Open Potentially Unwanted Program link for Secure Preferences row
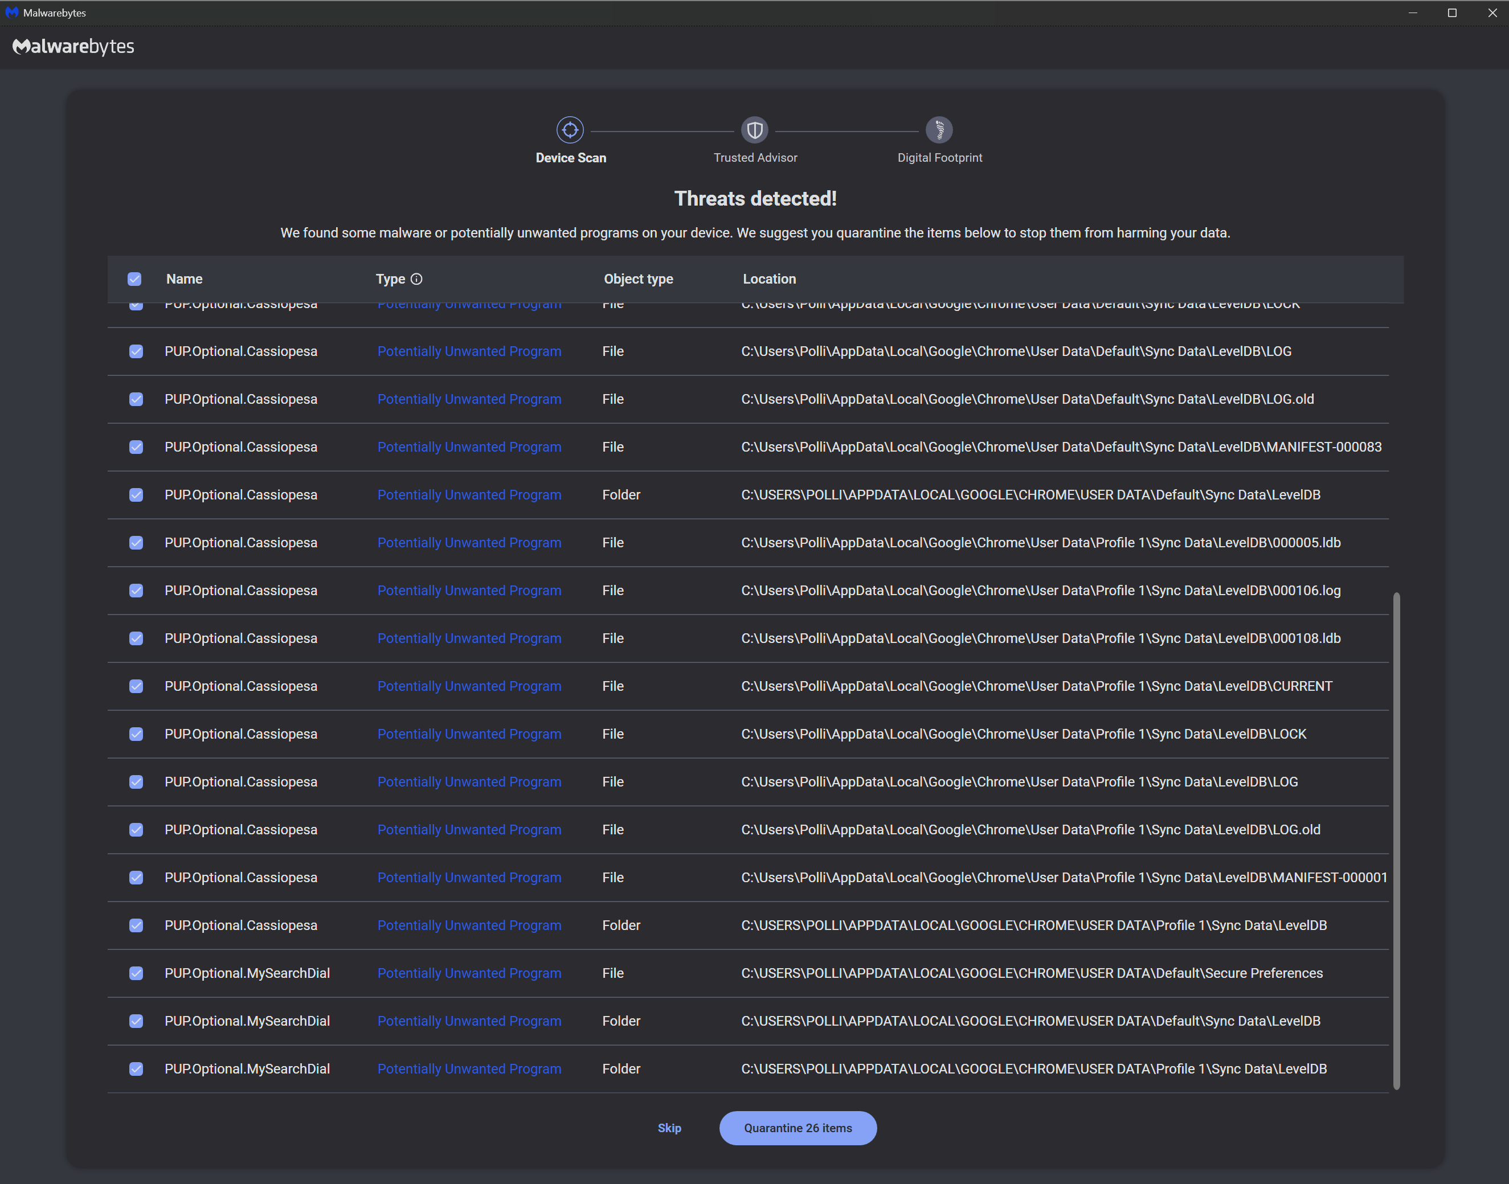 pyautogui.click(x=469, y=973)
